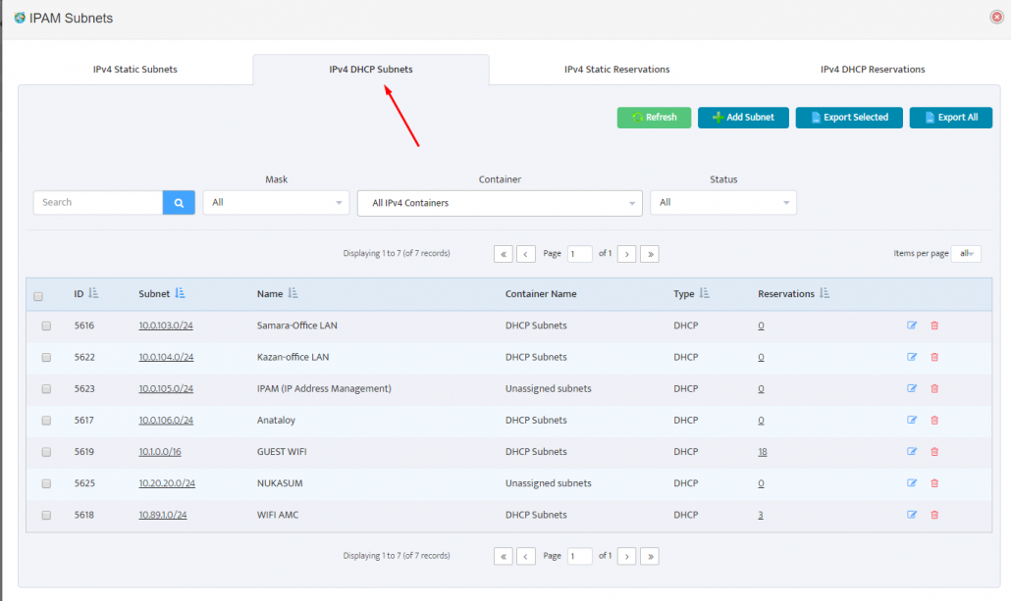
Task: Open the Mask filter dropdown
Action: click(x=276, y=202)
